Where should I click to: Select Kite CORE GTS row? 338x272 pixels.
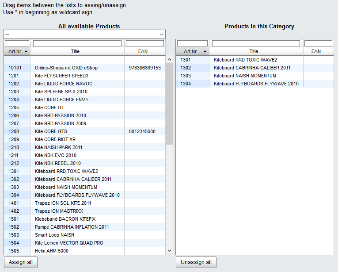(x=84, y=132)
